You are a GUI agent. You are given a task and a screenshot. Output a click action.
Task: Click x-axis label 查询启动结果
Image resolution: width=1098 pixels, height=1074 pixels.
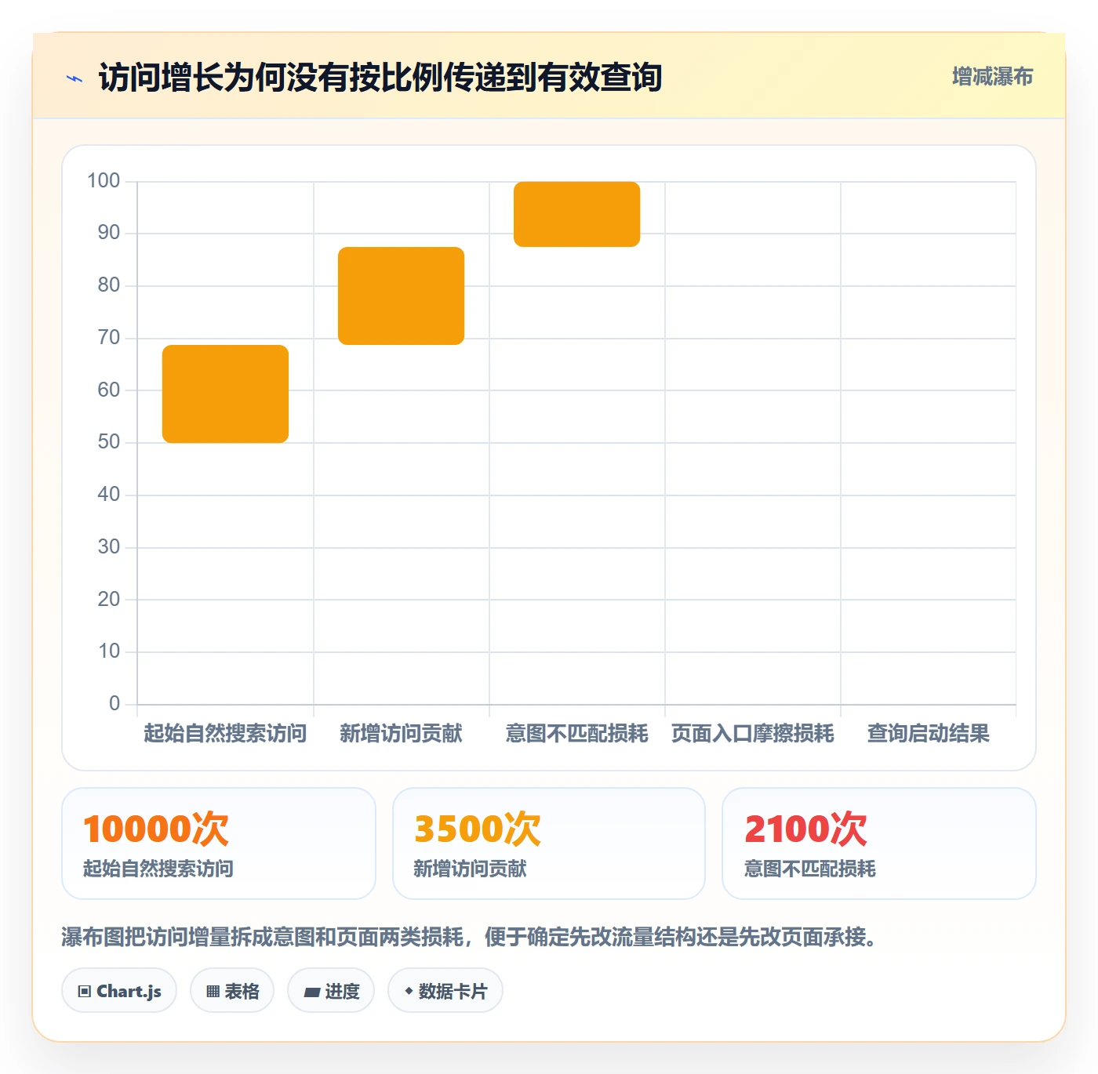[928, 734]
